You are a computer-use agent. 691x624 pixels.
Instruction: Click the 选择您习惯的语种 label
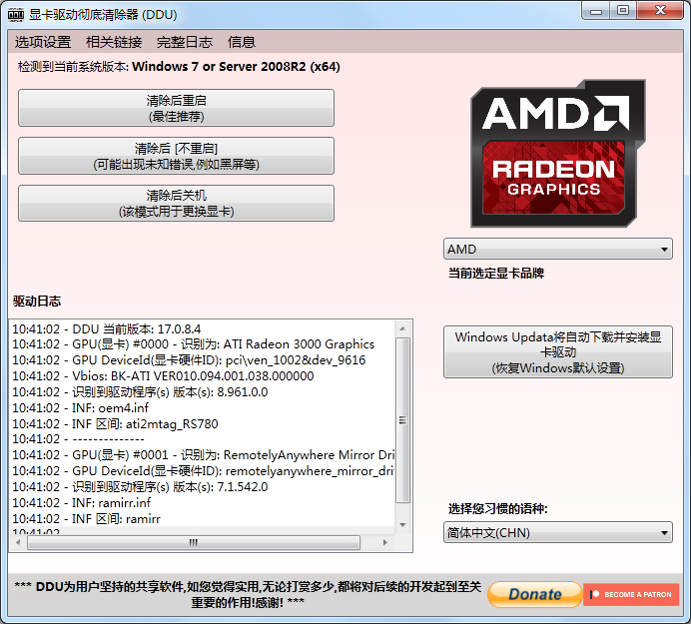[498, 508]
